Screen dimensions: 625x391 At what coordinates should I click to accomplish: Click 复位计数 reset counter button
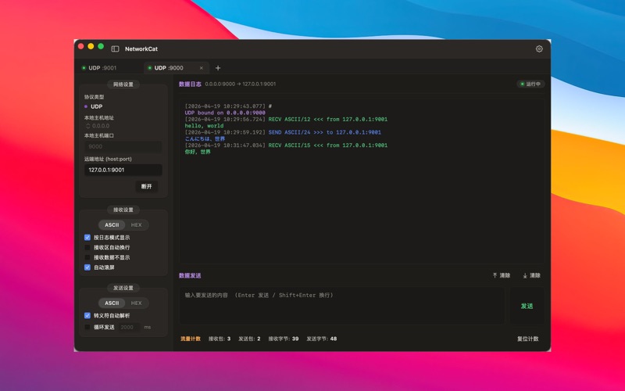click(528, 339)
